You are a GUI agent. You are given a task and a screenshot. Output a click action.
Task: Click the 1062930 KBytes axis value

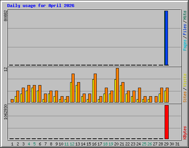click(6, 112)
